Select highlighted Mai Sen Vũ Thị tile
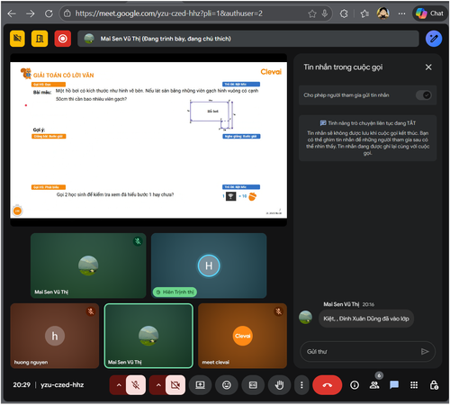The width and height of the screenshot is (450, 405). tap(148, 336)
